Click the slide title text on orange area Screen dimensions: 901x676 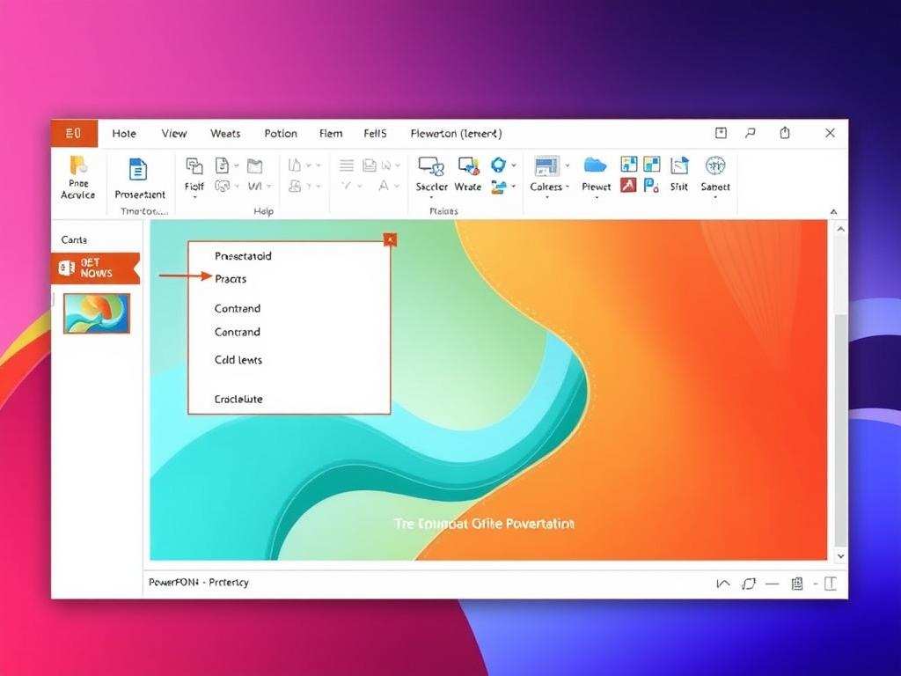(x=484, y=524)
